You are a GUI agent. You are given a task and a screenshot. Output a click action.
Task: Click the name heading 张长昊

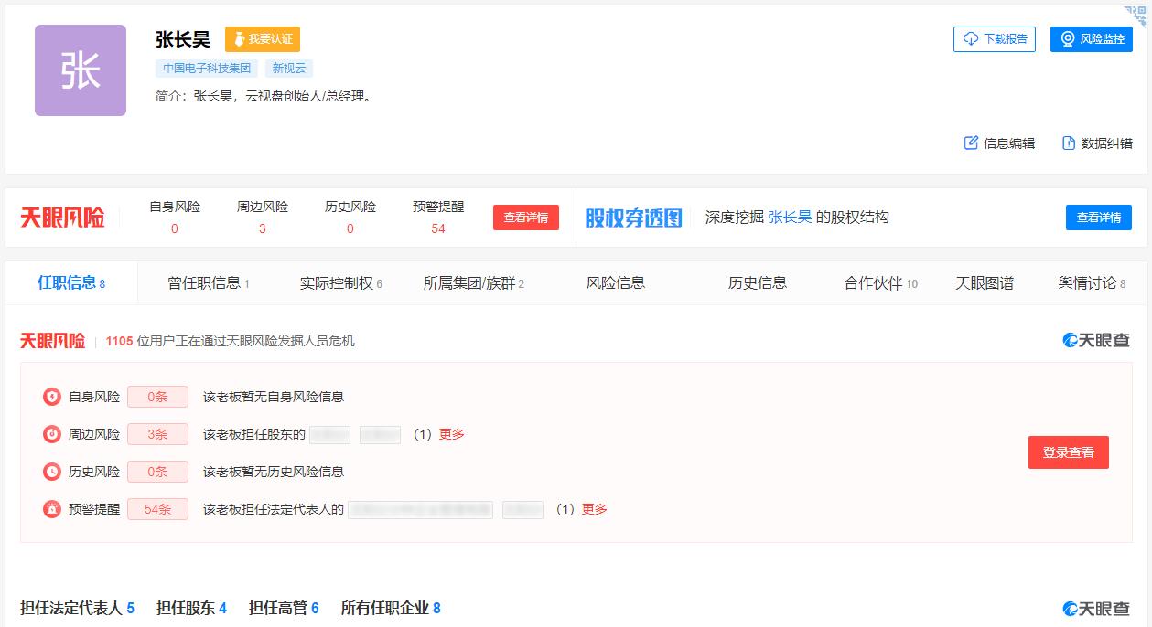[x=183, y=39]
